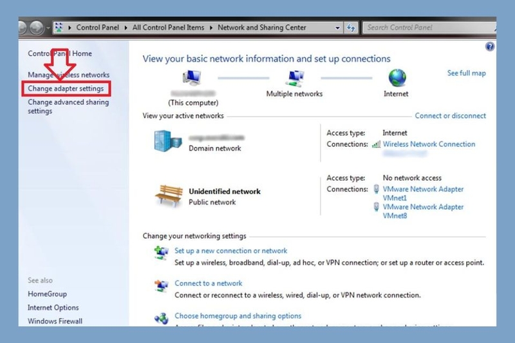Click the Control Panel address bar icon
The height and width of the screenshot is (343, 515).
pos(59,27)
